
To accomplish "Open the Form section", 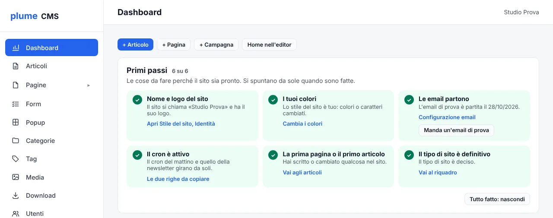I will click(x=51, y=104).
